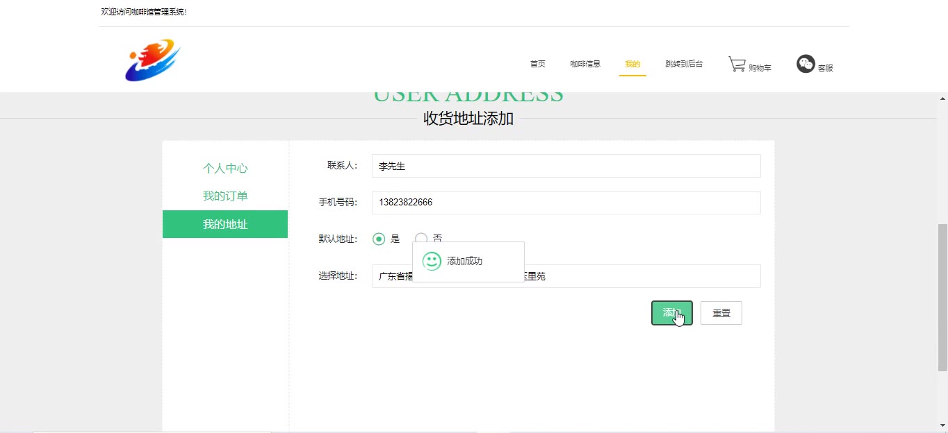Click 添加成功 toast message text
This screenshot has height=433, width=948.
point(464,262)
